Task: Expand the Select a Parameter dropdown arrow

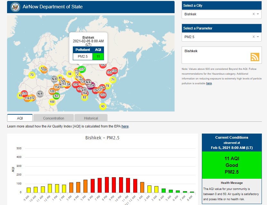Action: point(258,37)
